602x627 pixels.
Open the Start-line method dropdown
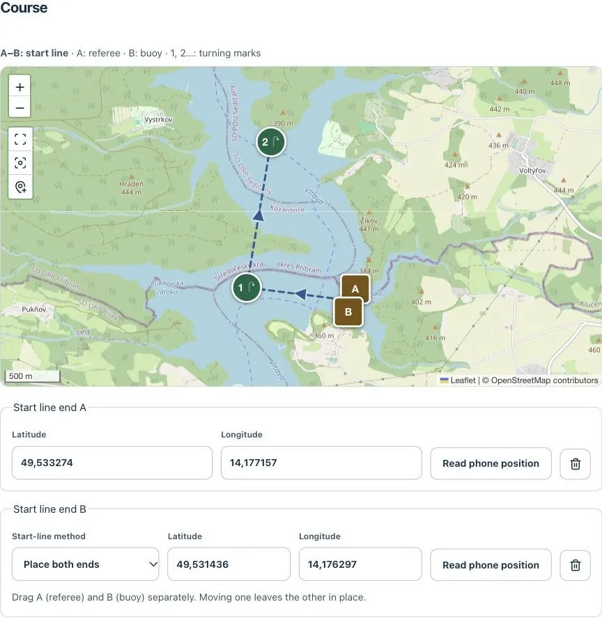(85, 564)
